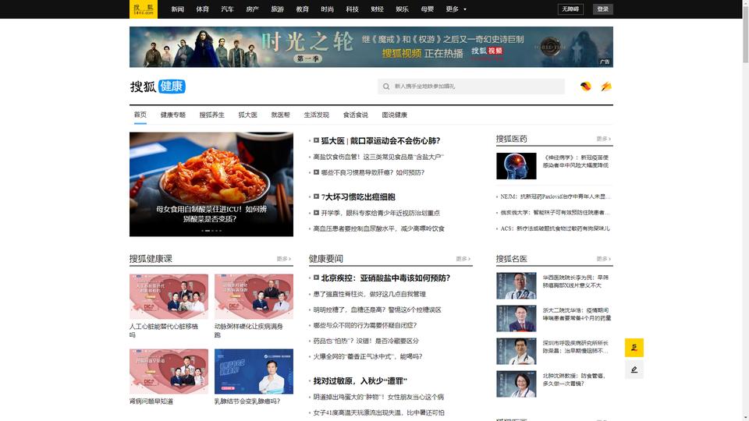Click the video icon before 7大坏习惯 headline
The width and height of the screenshot is (749, 421).
pyautogui.click(x=316, y=196)
